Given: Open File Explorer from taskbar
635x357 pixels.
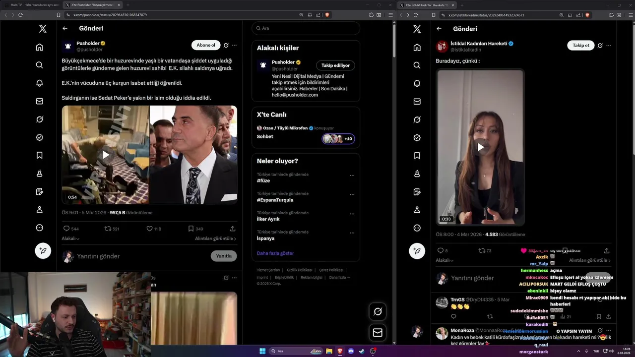Looking at the screenshot, I should pyautogui.click(x=329, y=351).
